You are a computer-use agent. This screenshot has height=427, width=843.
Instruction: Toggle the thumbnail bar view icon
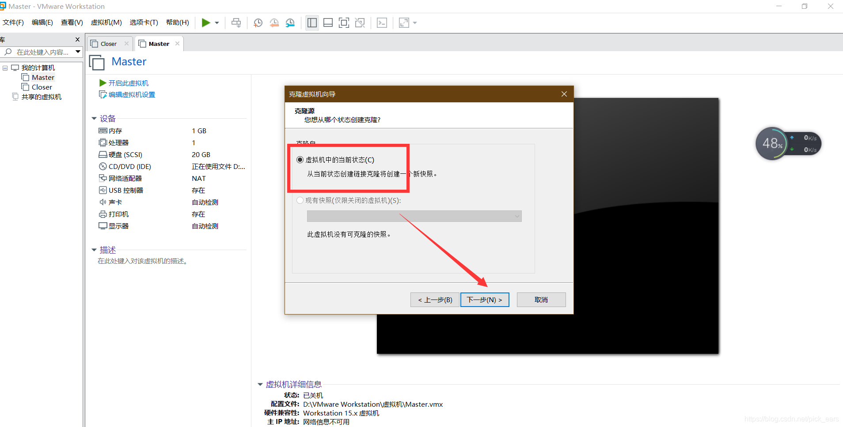click(x=328, y=23)
